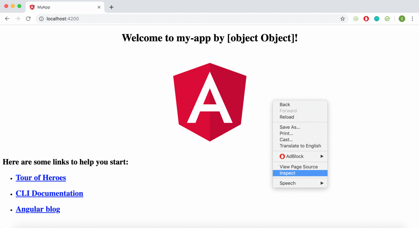Open the Angular blog link
Screen dimensions: 419x228
click(38, 209)
